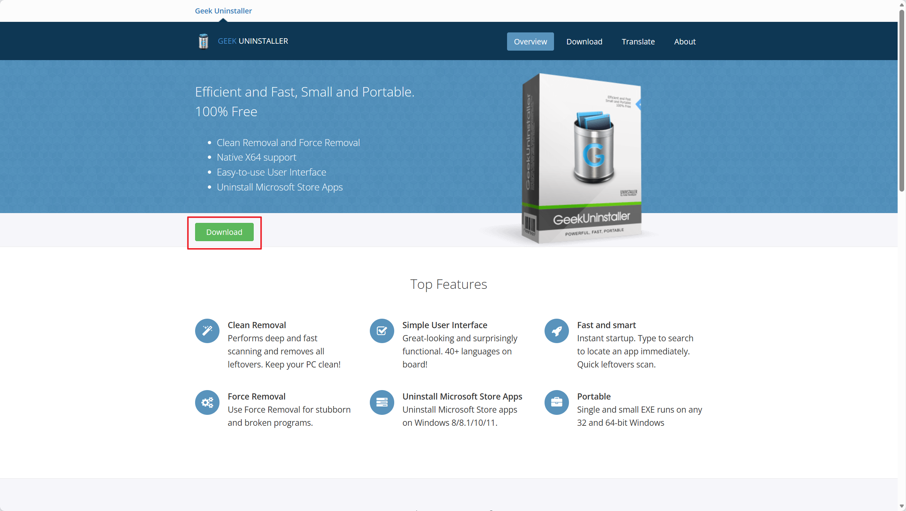Screen dimensions: 906x511
Task: Click the Geek Uninstaller link at top
Action: click(x=223, y=11)
